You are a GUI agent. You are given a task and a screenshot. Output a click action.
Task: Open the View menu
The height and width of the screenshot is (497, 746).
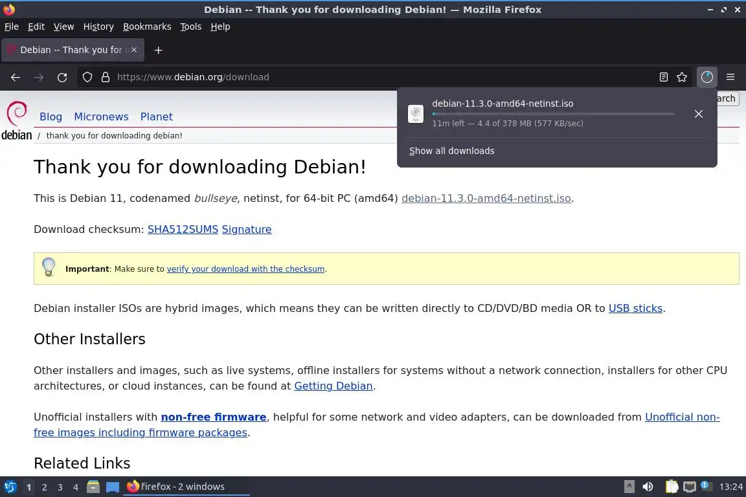click(63, 27)
